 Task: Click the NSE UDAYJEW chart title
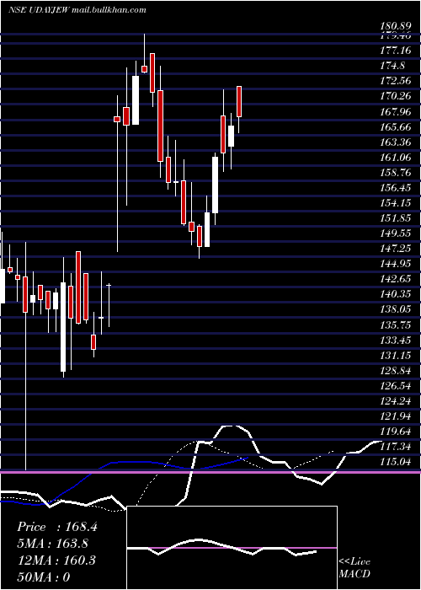tap(77, 10)
